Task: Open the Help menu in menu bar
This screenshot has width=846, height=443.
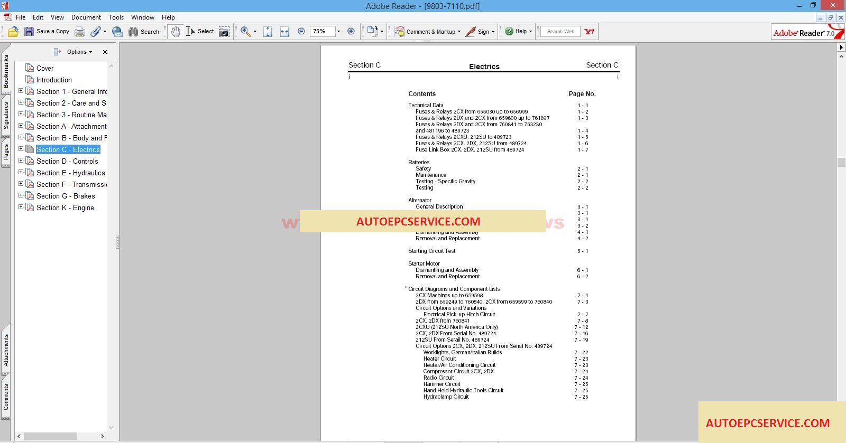Action: [x=168, y=17]
